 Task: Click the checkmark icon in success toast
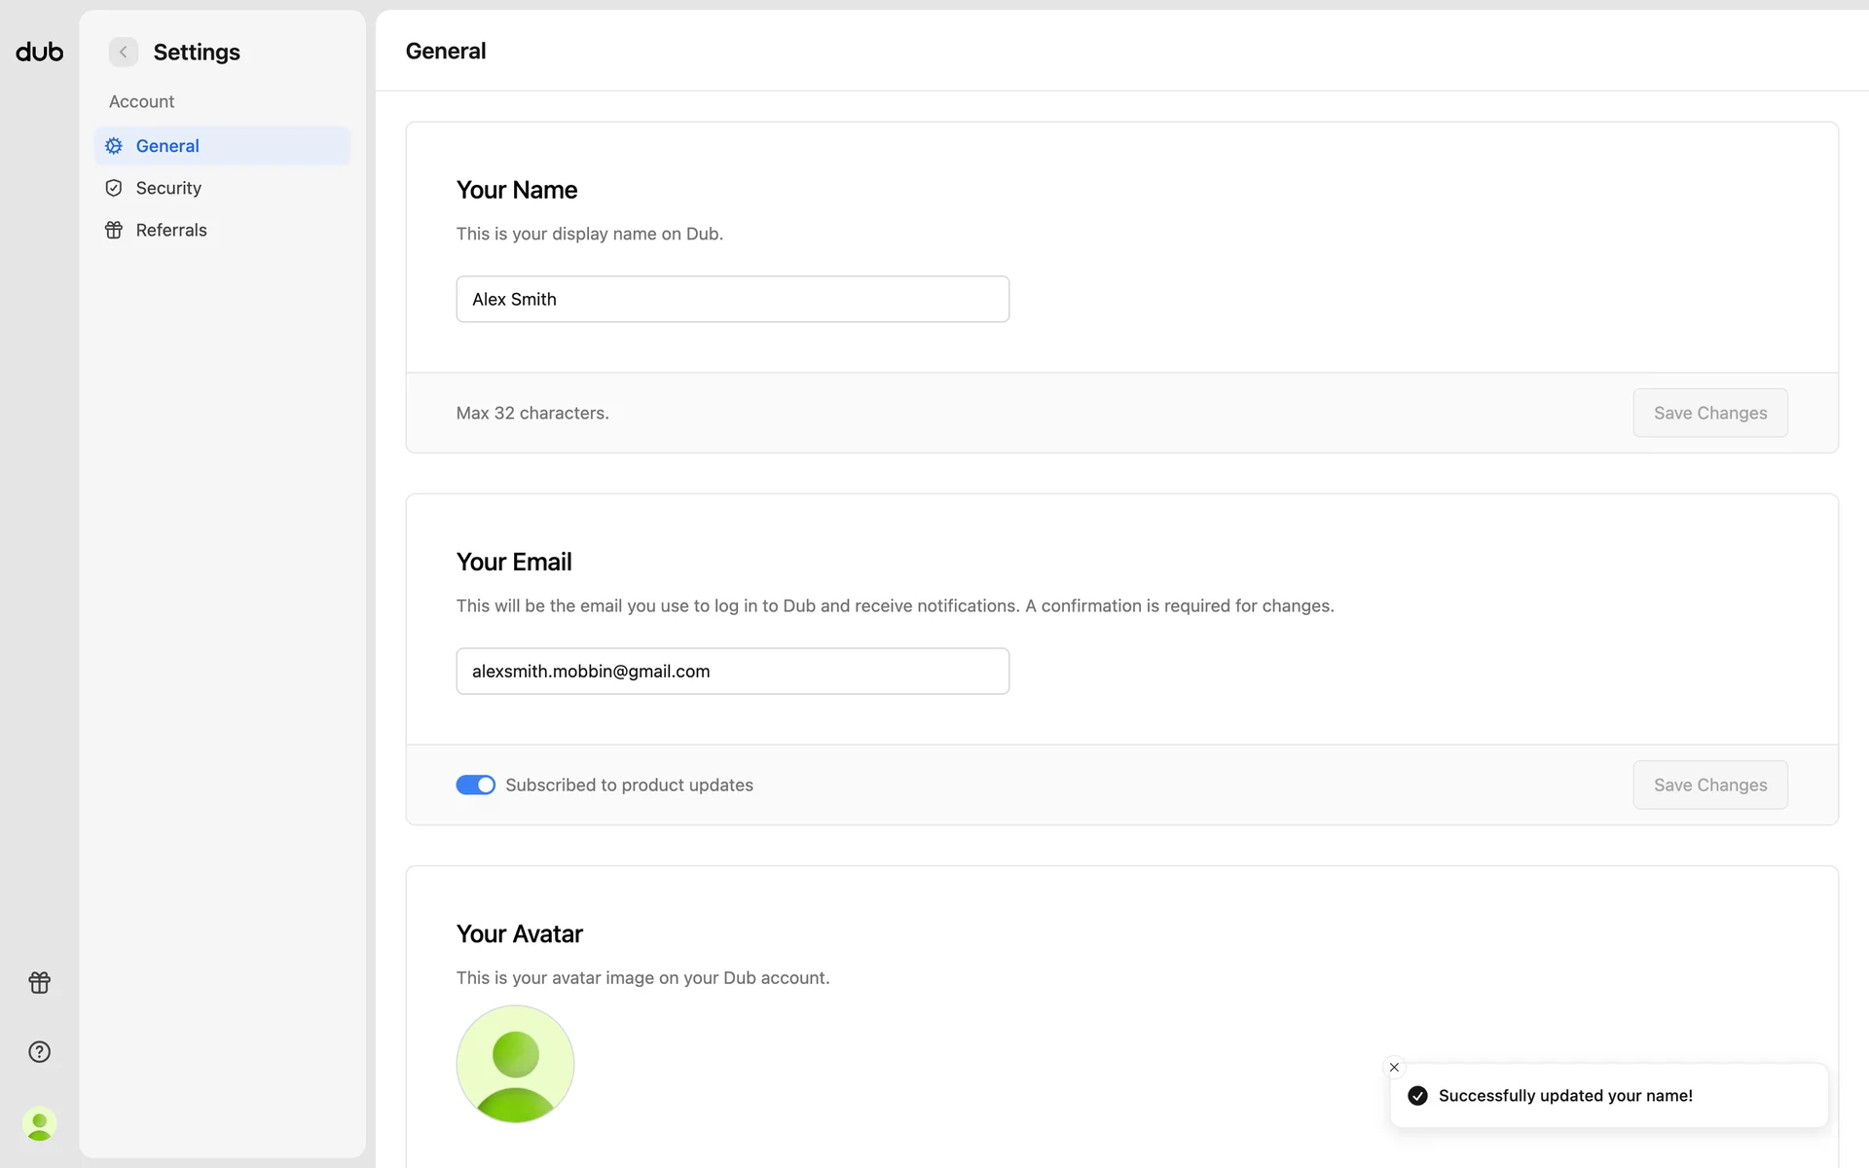click(x=1417, y=1096)
